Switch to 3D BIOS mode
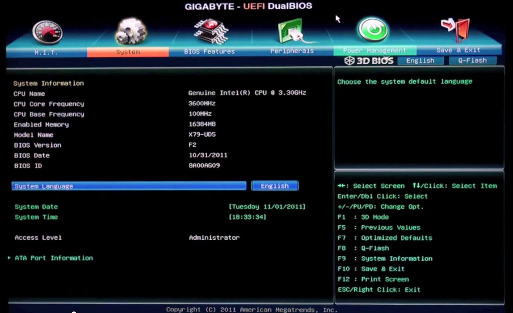 369,61
